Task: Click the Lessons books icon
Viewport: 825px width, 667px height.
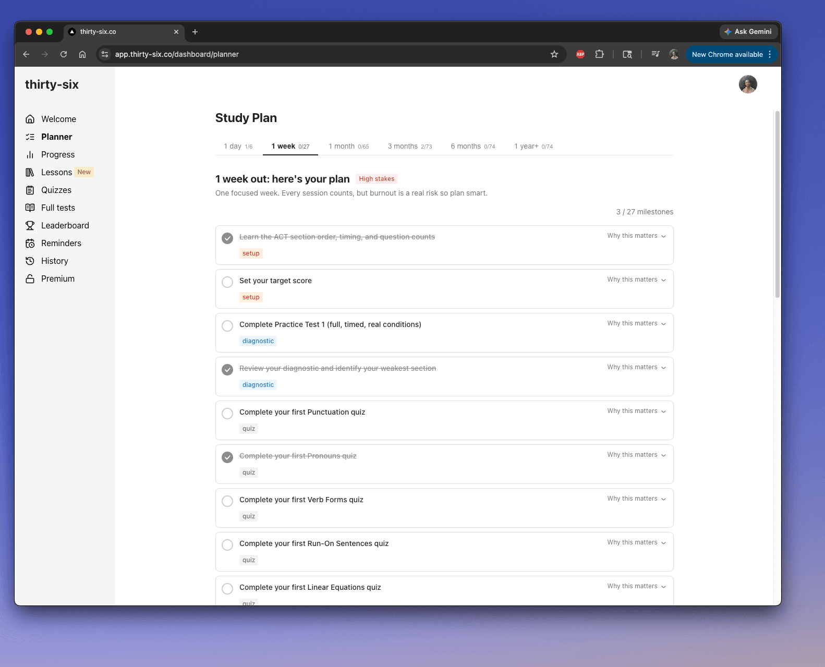Action: pyautogui.click(x=30, y=172)
